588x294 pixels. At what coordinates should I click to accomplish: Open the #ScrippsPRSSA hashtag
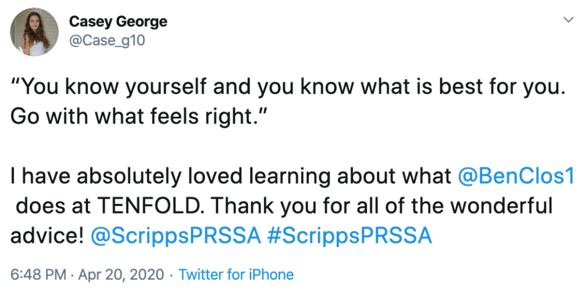pyautogui.click(x=350, y=236)
